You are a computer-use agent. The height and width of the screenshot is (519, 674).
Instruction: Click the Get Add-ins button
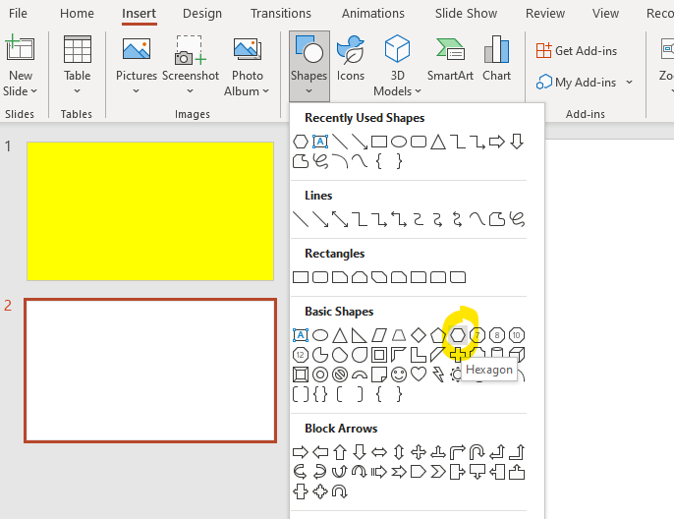580,50
